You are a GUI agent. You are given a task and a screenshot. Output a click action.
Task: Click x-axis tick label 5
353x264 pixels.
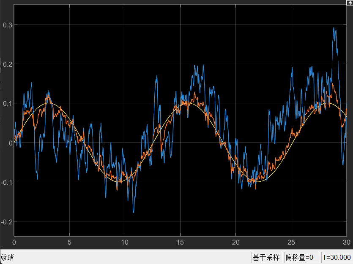[69, 242]
